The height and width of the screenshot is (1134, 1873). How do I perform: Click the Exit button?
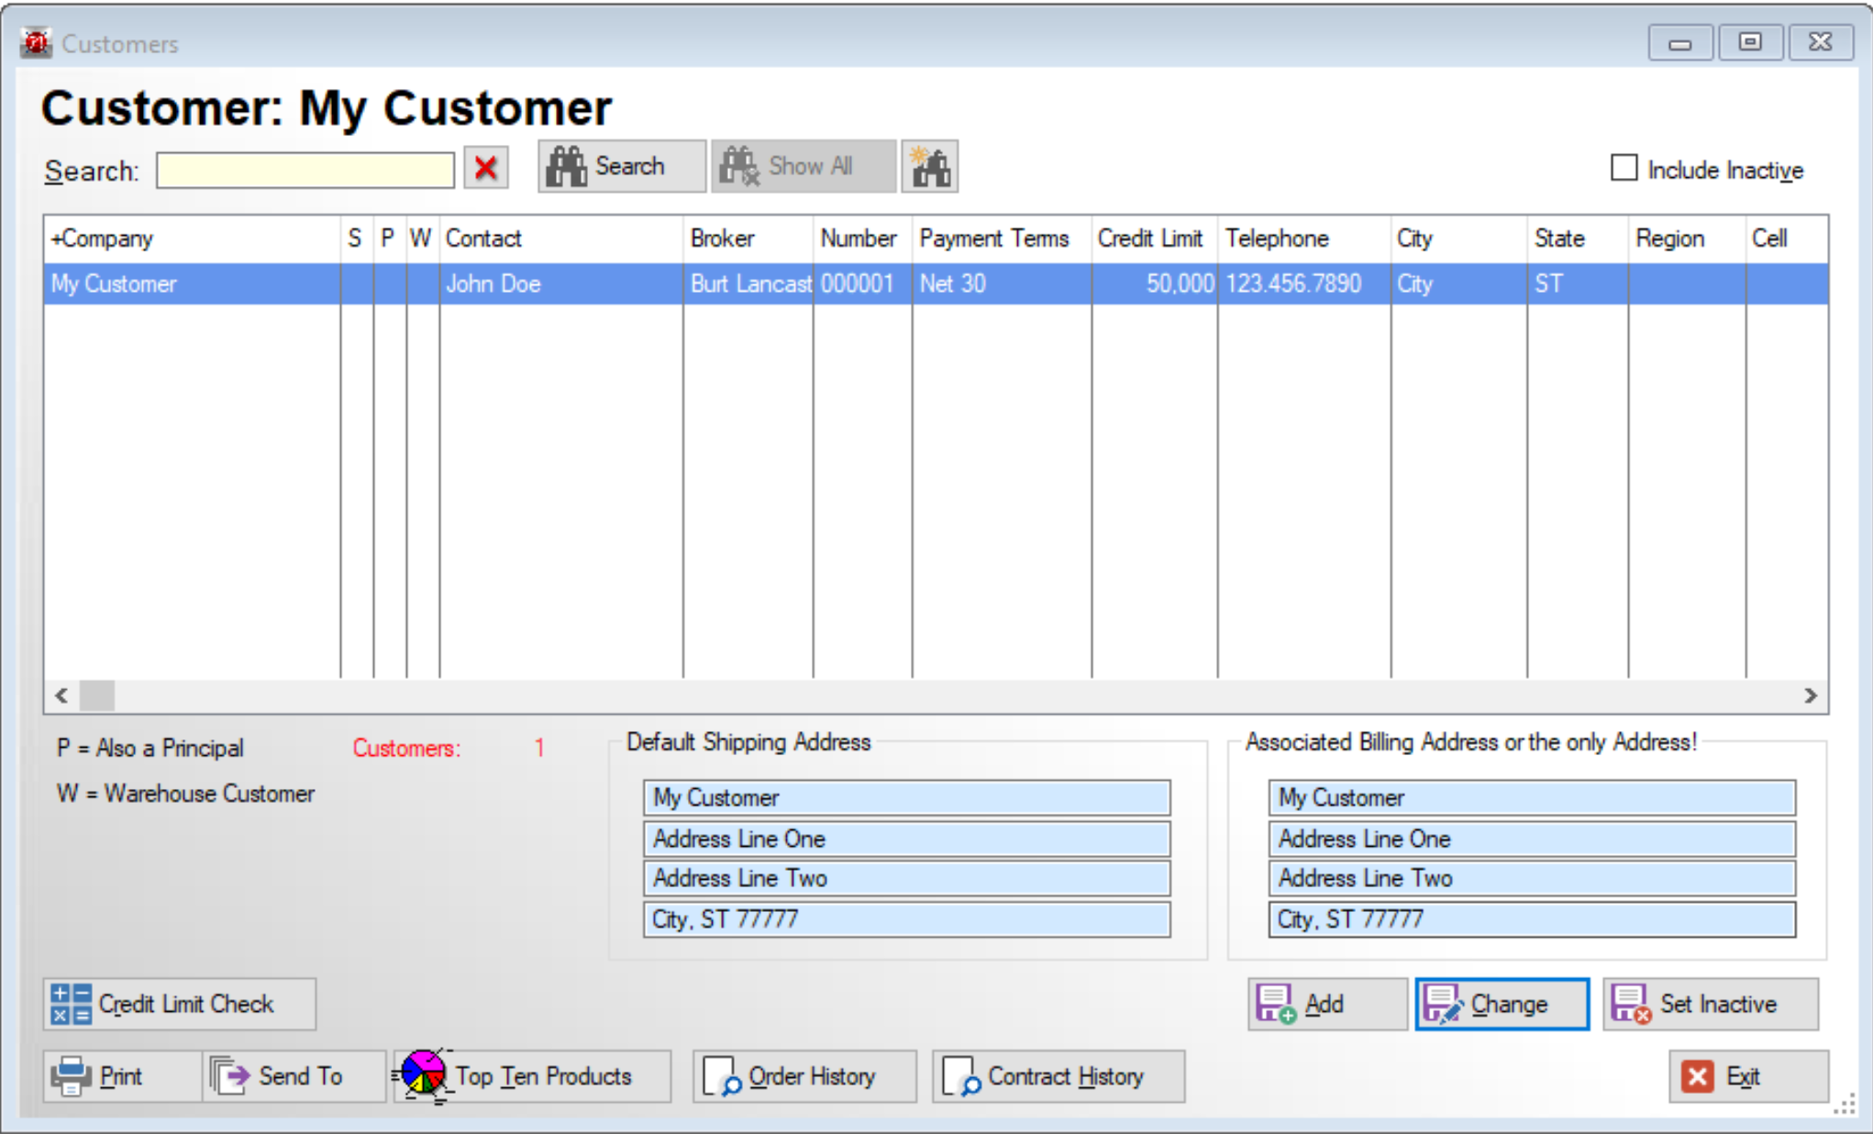pyautogui.click(x=1748, y=1076)
